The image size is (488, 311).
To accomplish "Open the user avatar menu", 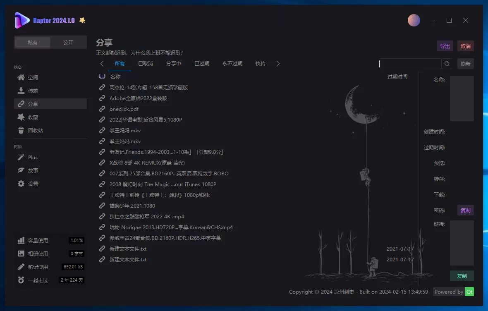I will (x=414, y=20).
